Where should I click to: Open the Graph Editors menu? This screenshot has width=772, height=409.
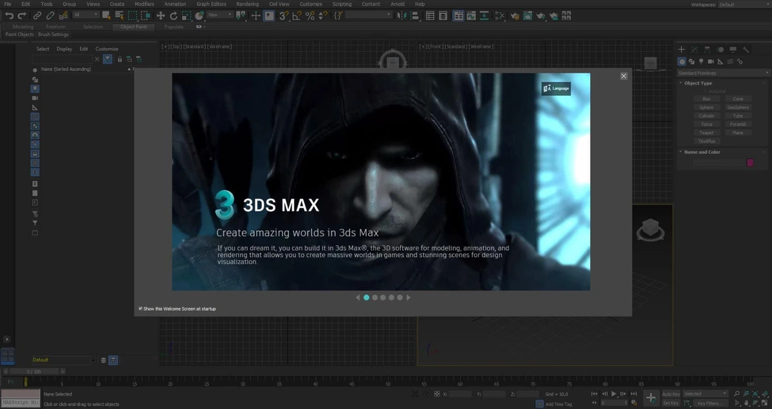(x=211, y=4)
